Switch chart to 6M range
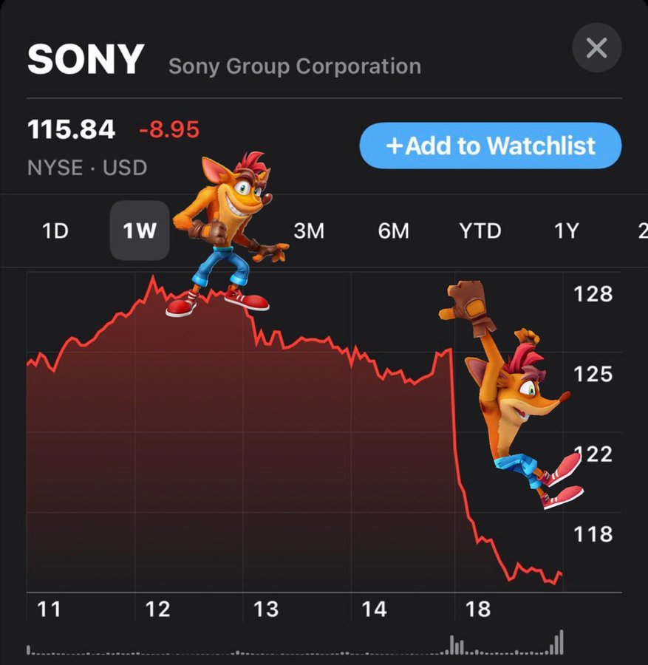The image size is (648, 665). pyautogui.click(x=393, y=231)
